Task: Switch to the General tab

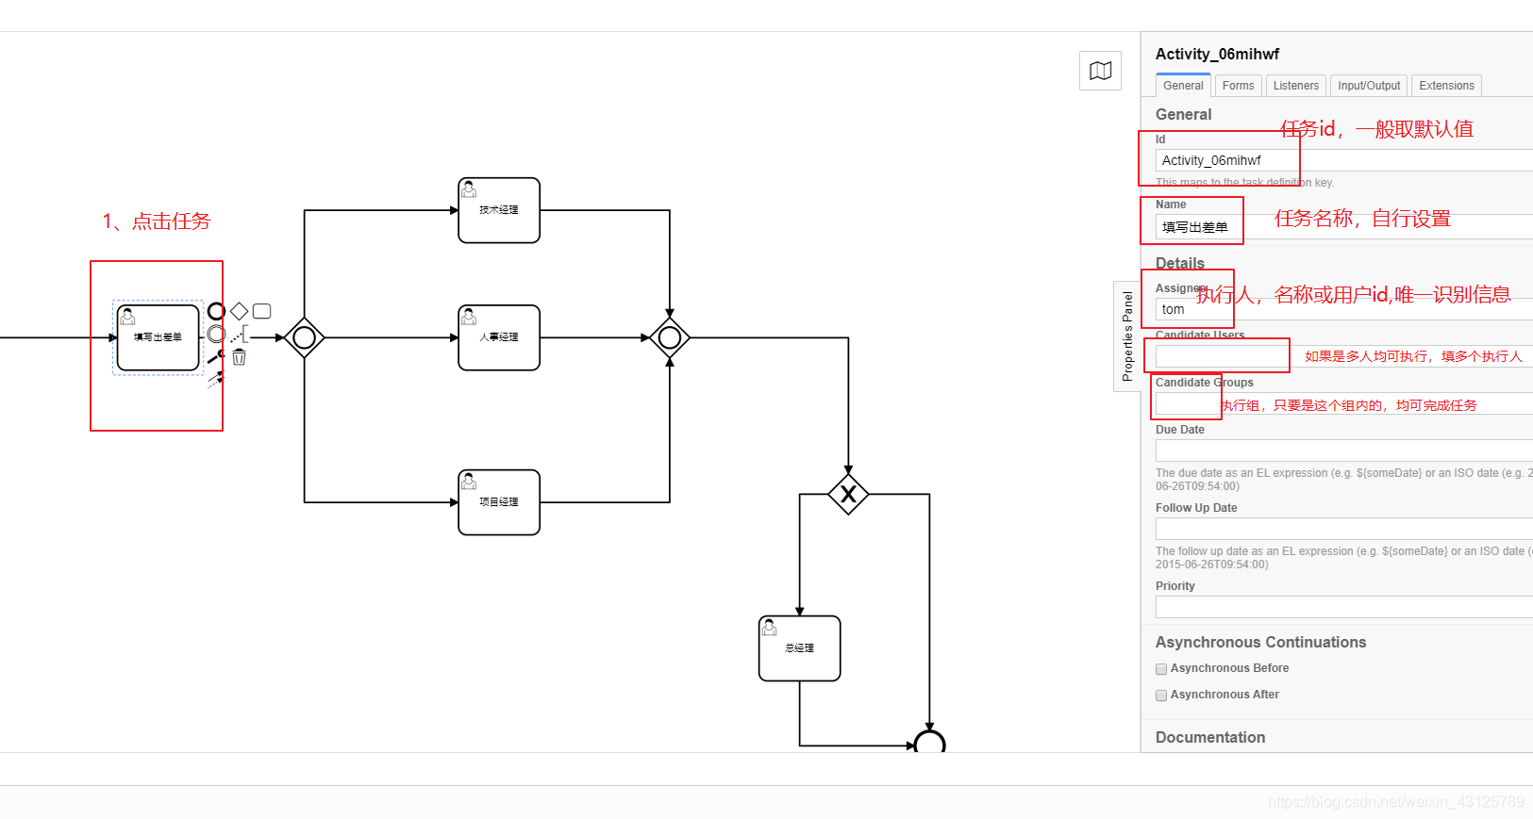Action: [1183, 86]
